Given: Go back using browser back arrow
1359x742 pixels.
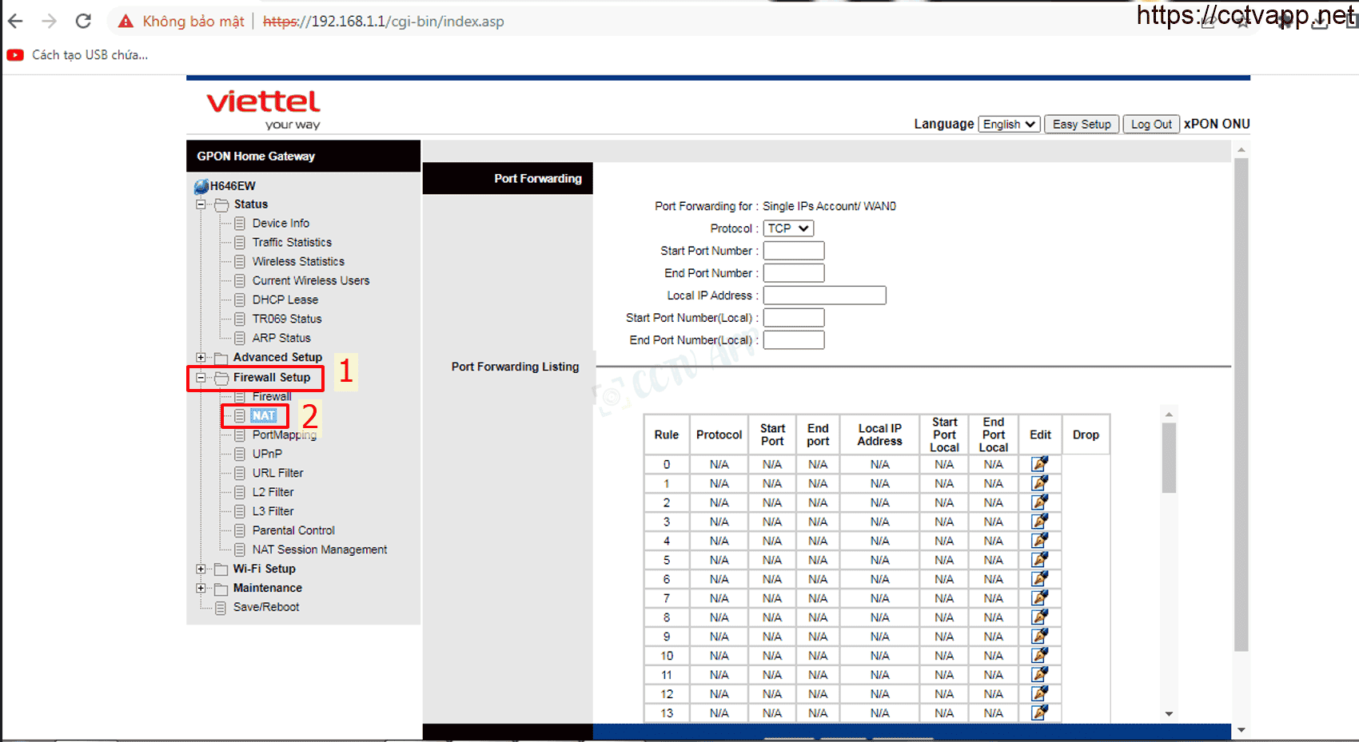Looking at the screenshot, I should [15, 22].
